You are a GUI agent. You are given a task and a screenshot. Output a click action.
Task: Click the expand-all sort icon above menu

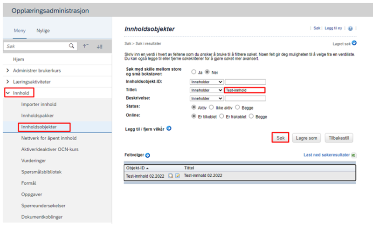tap(100, 47)
